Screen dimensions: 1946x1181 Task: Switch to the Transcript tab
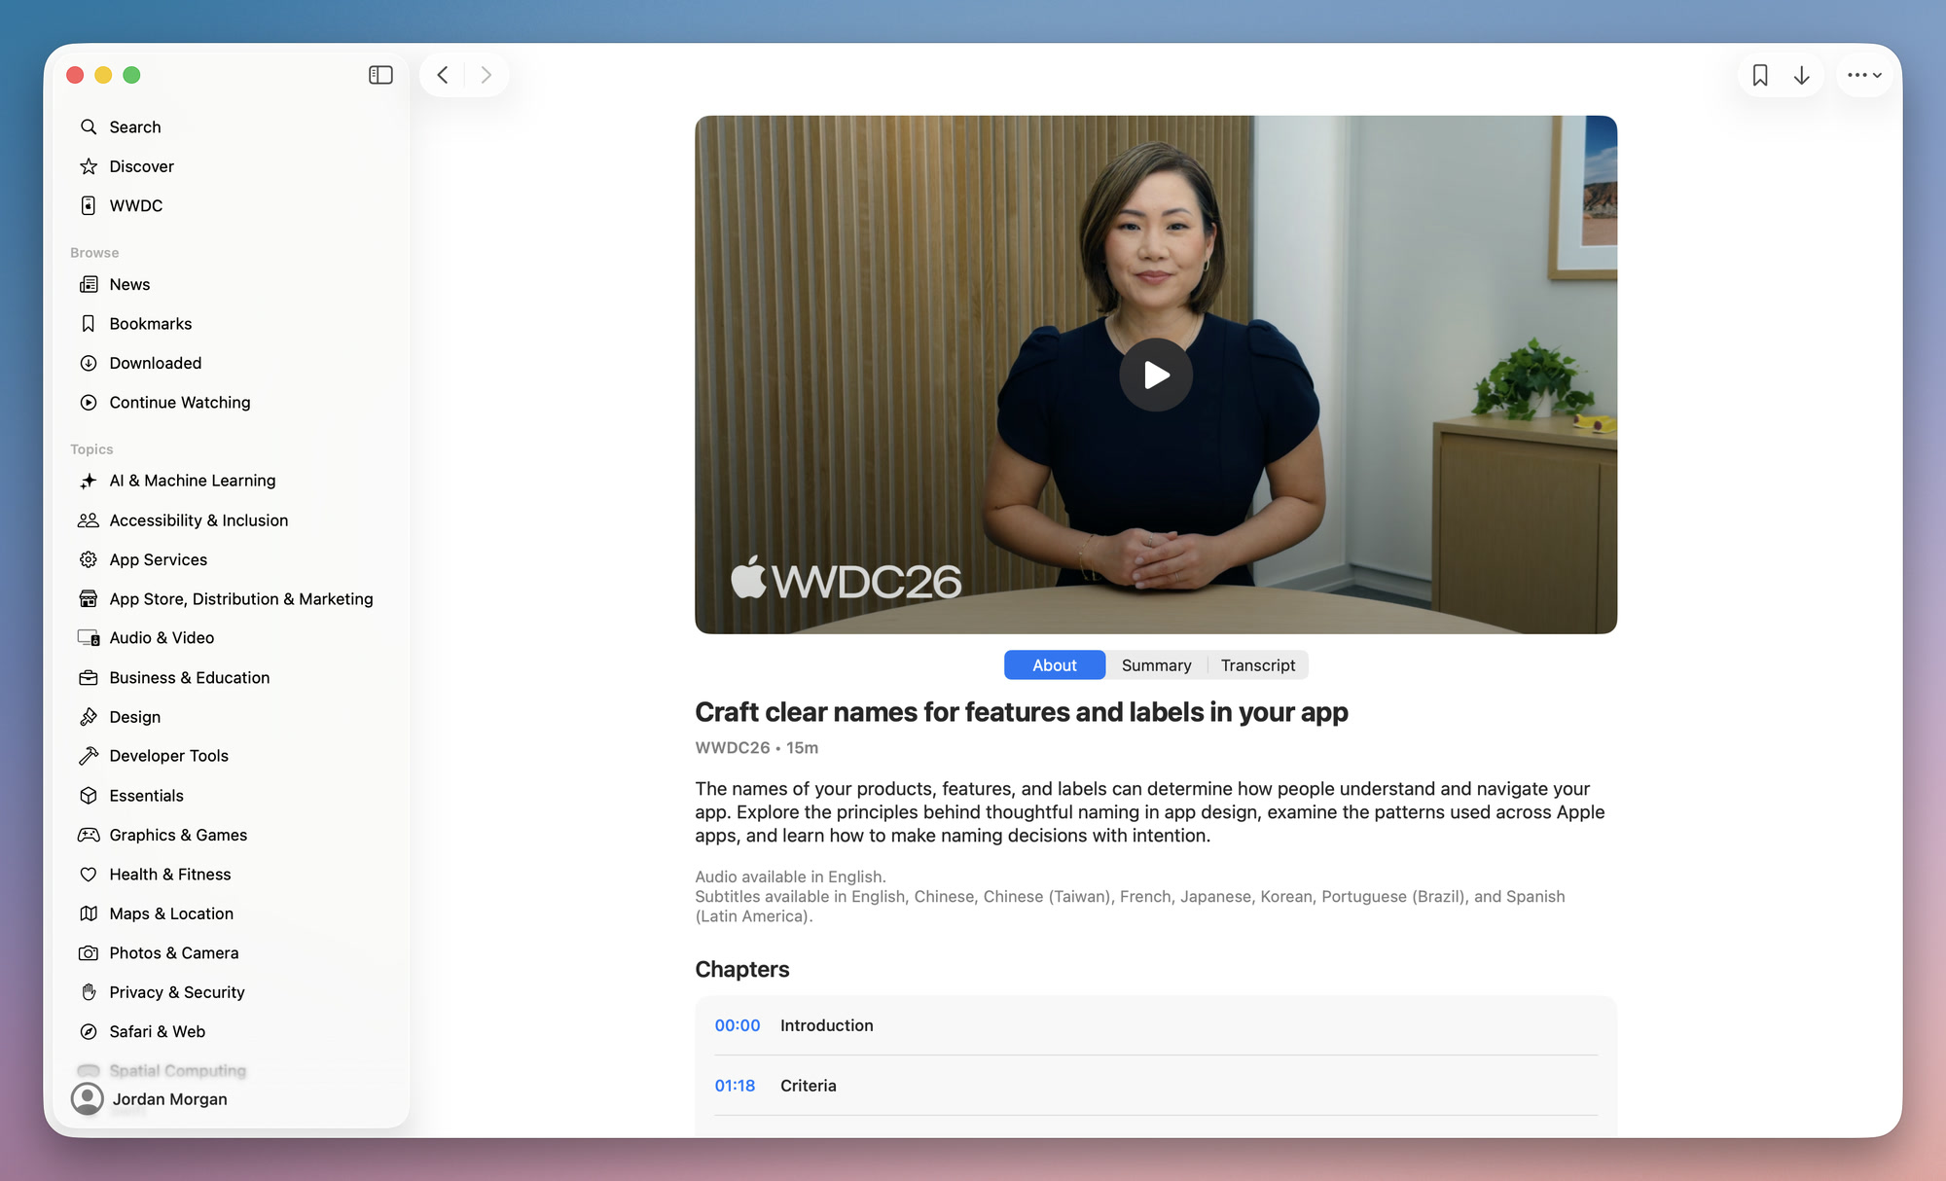coord(1258,665)
